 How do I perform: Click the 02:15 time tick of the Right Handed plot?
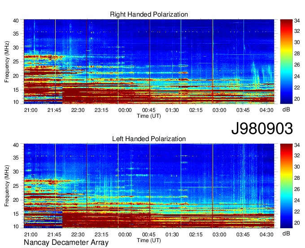coord(196,110)
